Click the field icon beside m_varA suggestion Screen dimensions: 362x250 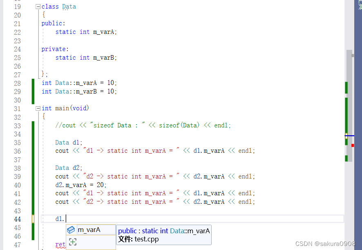pos(71,230)
